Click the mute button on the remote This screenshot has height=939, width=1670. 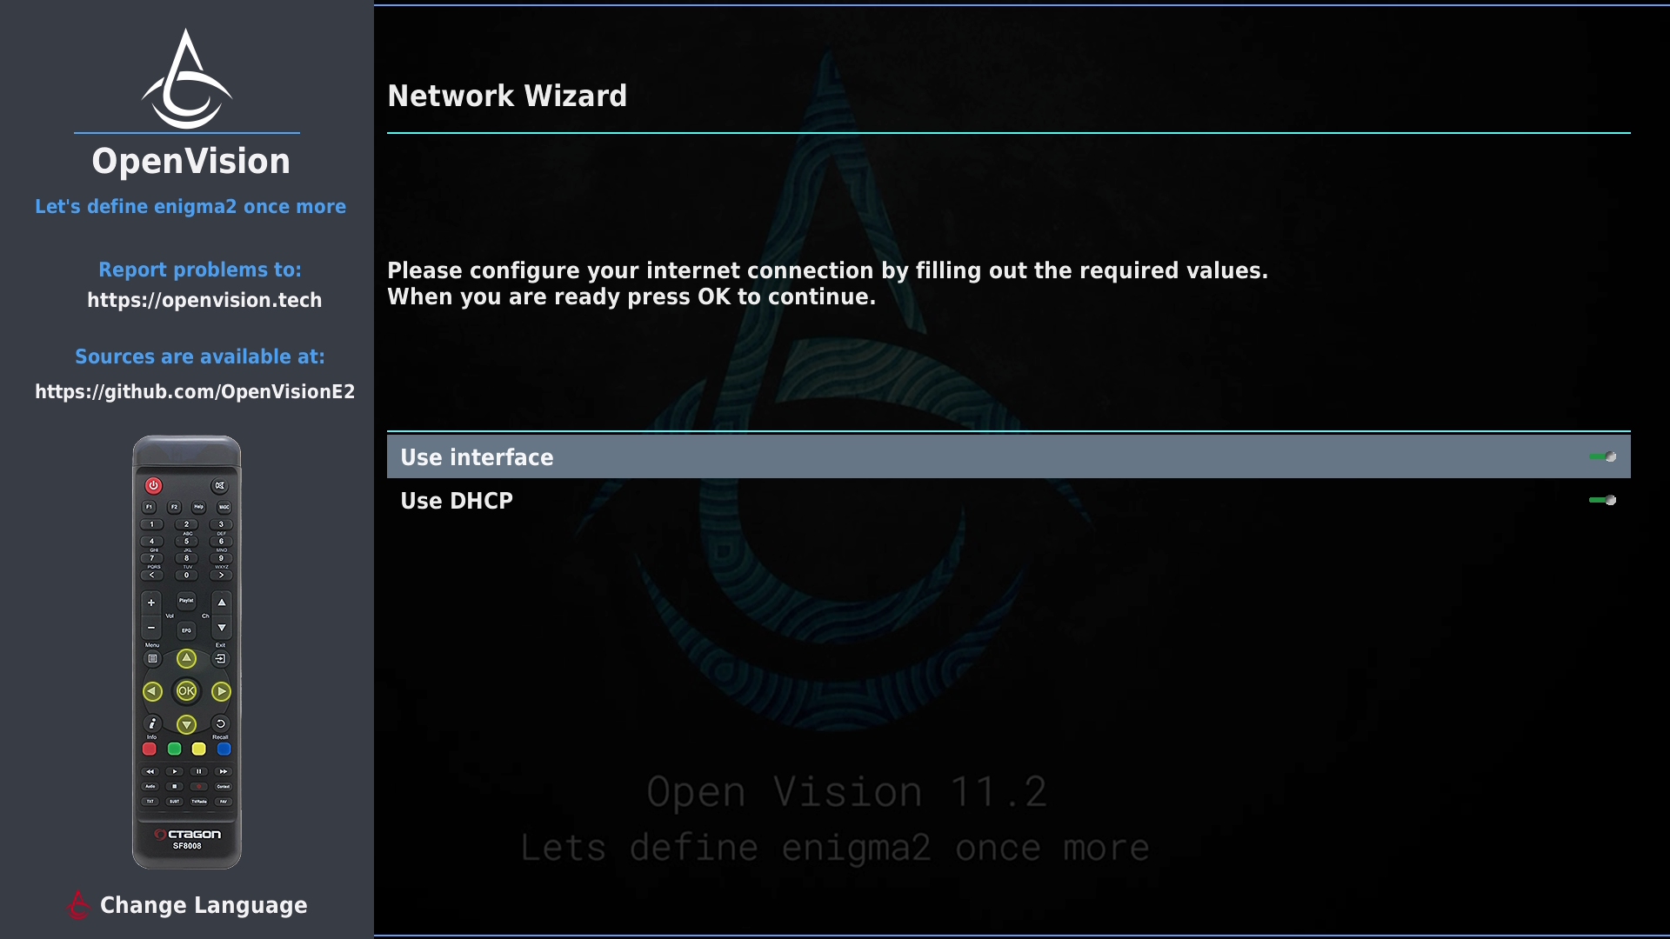pyautogui.click(x=219, y=485)
